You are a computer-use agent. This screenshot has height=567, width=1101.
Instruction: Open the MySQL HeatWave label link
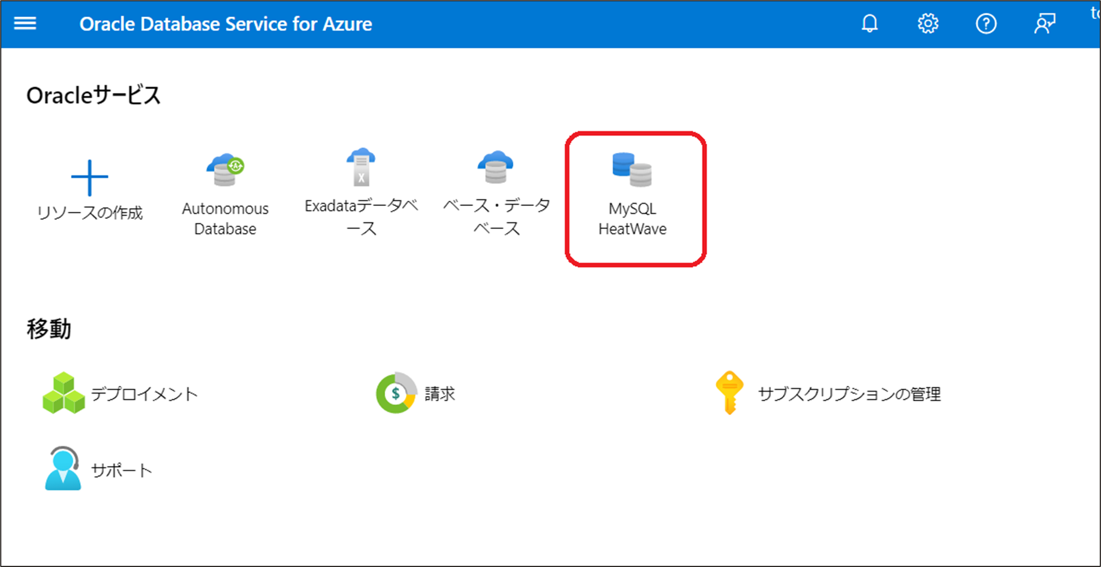tap(633, 218)
